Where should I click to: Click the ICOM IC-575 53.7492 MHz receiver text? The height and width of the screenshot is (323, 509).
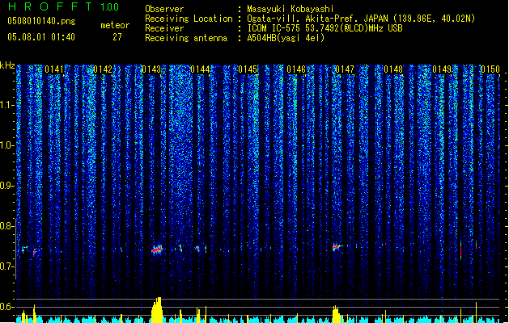pos(324,28)
